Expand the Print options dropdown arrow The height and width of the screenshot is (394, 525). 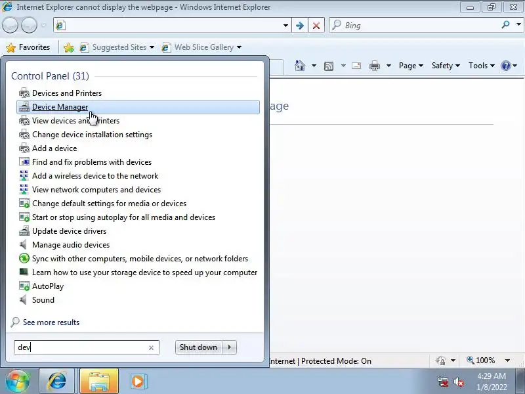(x=388, y=66)
